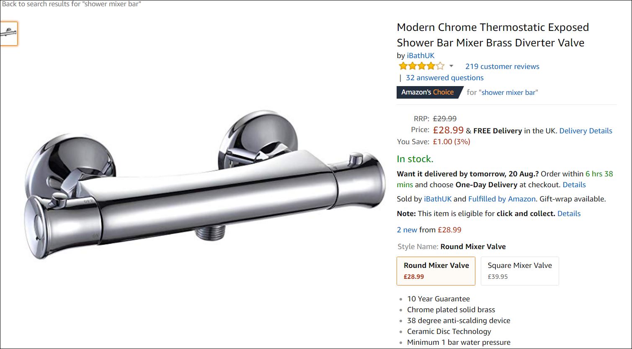
Task: Click the product thumbnail image at top left
Action: (8, 33)
